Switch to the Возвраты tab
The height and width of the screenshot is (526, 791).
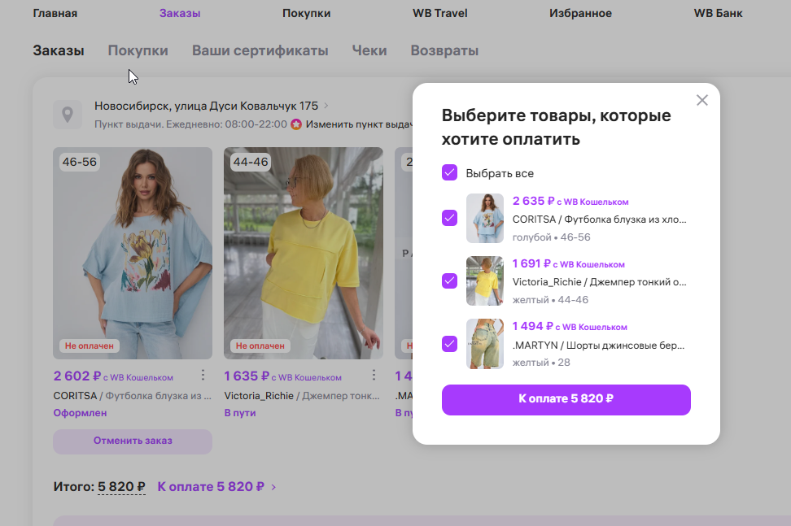(444, 50)
